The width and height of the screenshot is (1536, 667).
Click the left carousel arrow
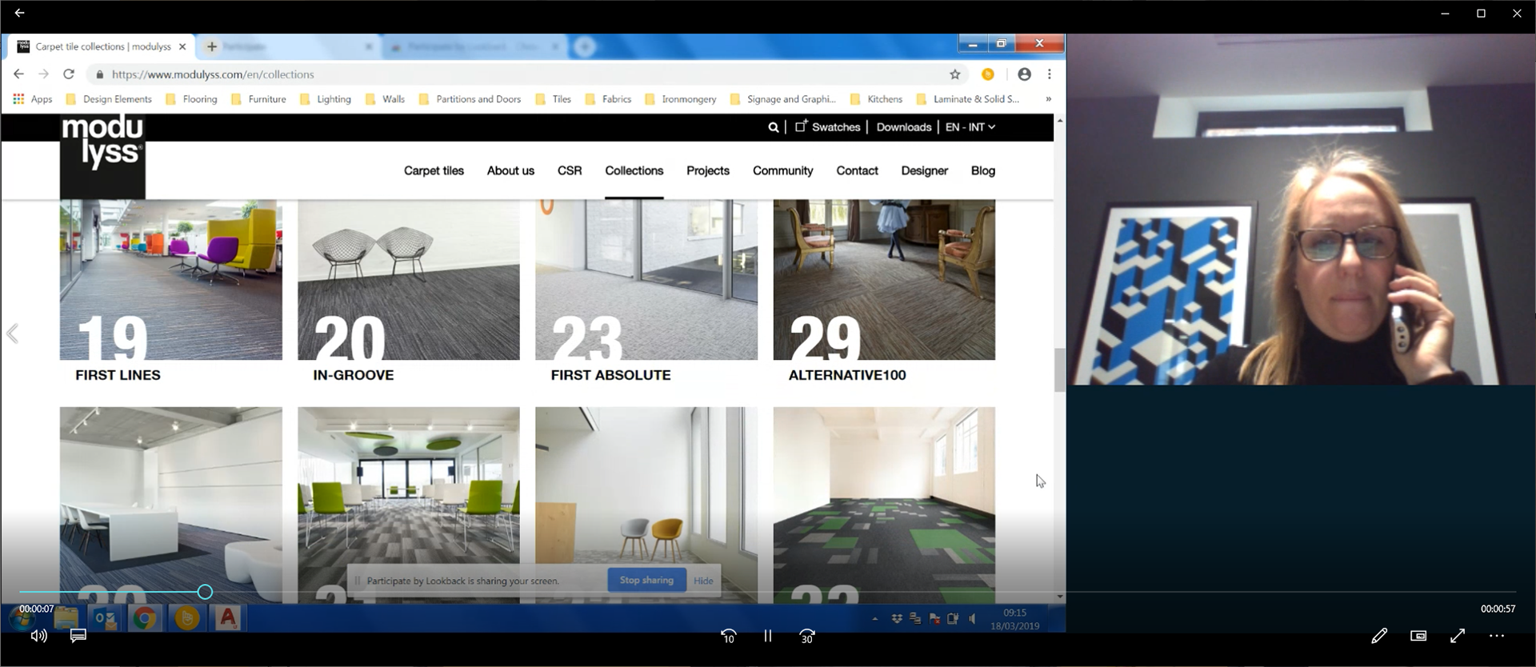pyautogui.click(x=13, y=333)
